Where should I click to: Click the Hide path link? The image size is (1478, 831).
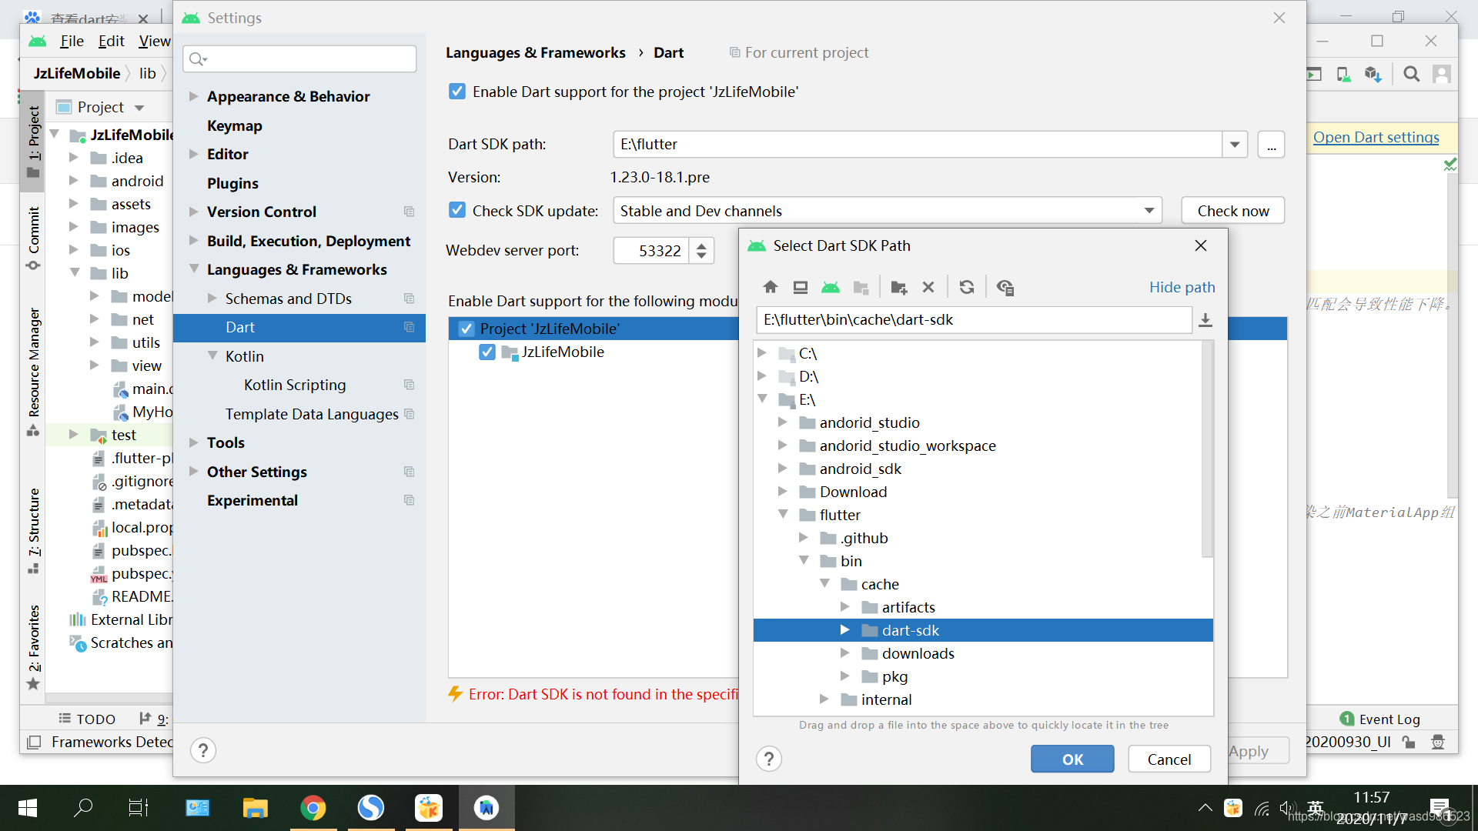(1182, 287)
